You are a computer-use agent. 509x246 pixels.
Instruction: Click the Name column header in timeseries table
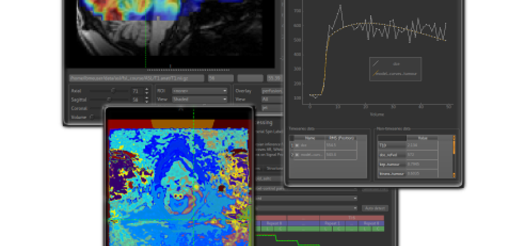click(x=310, y=137)
